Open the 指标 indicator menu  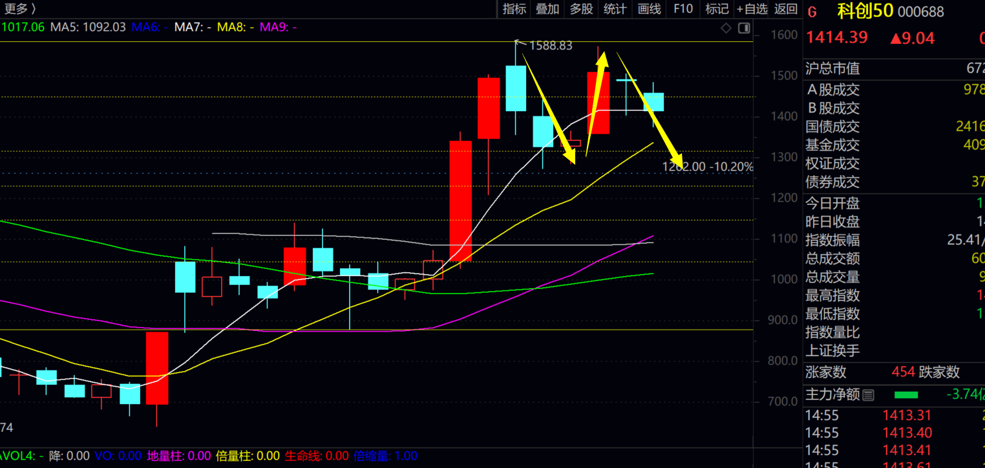514,8
